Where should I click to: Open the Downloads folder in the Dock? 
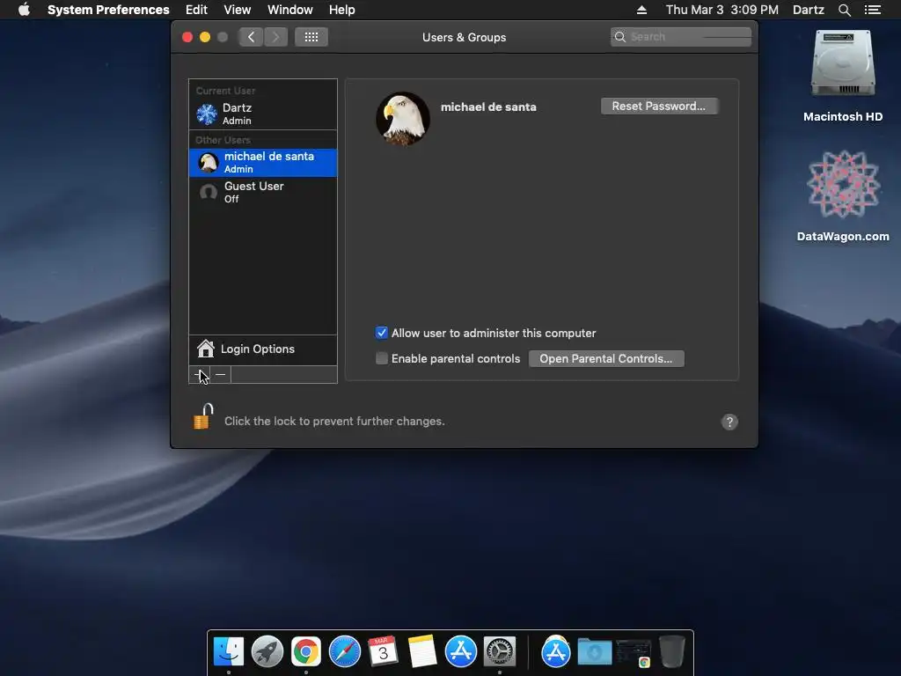tap(595, 652)
